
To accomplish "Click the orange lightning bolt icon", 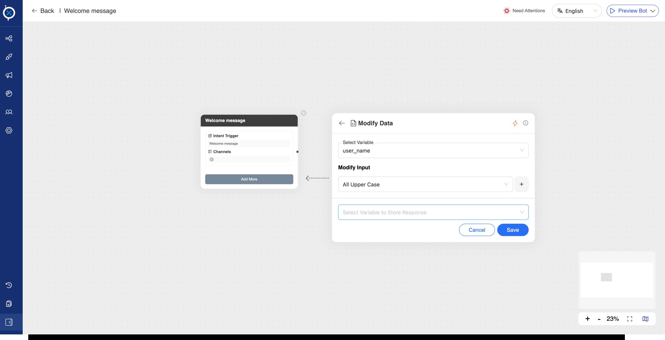I will pos(515,123).
